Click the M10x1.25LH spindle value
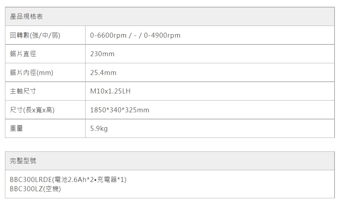 [x=110, y=91]
